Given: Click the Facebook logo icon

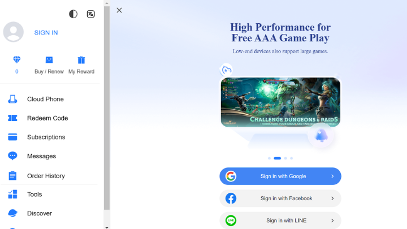Looking at the screenshot, I should coord(231,198).
